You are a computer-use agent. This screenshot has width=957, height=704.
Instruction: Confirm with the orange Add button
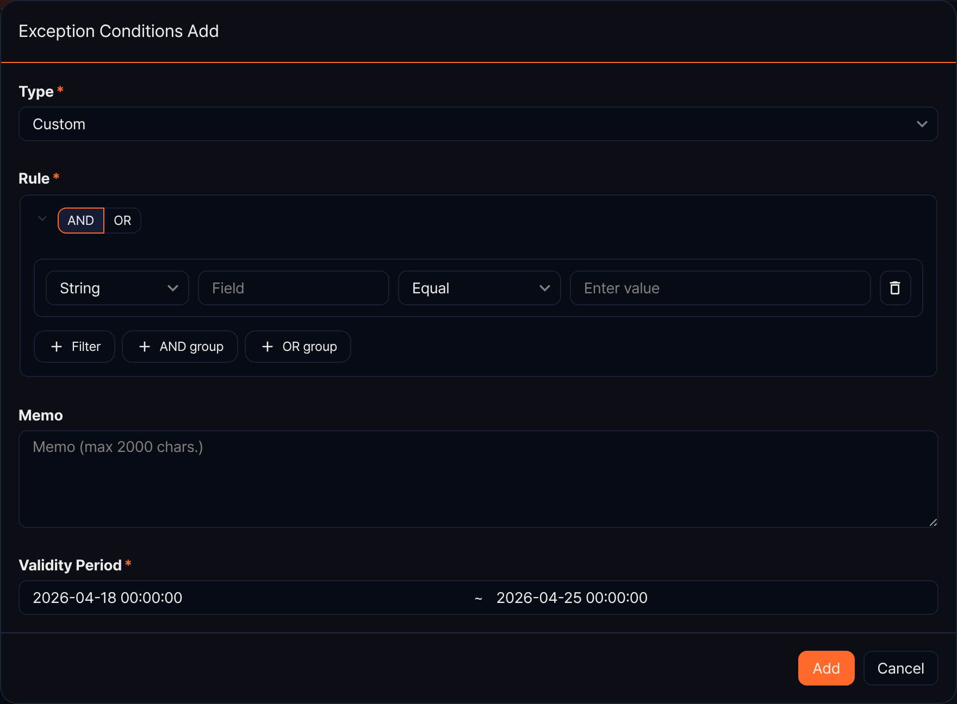(826, 668)
